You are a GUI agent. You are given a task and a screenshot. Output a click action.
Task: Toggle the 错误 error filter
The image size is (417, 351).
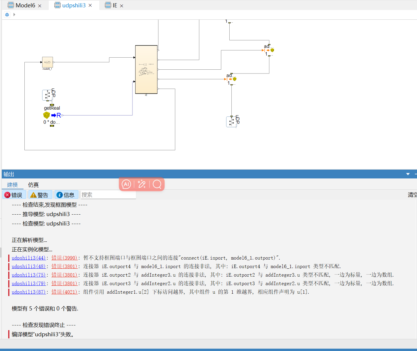14,195
